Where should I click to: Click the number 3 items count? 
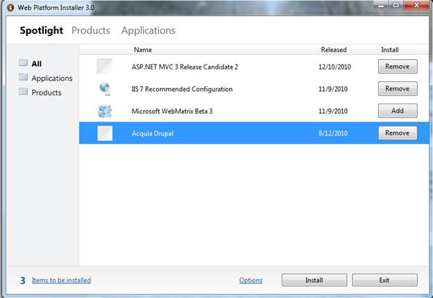point(23,281)
